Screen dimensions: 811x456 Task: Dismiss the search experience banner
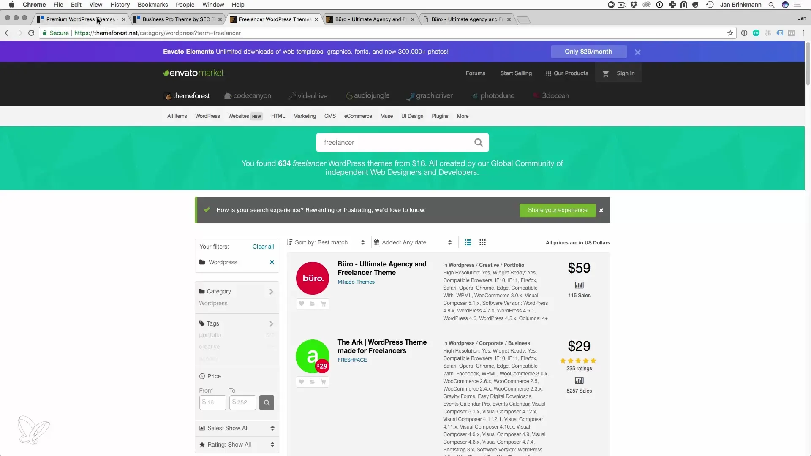[601, 210]
